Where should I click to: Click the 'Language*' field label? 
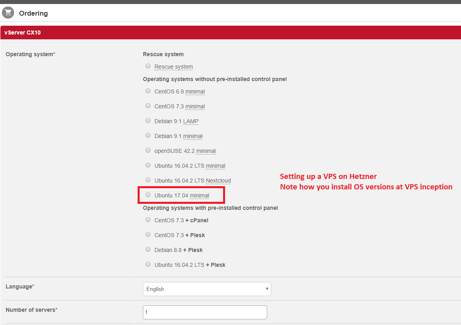tap(20, 286)
